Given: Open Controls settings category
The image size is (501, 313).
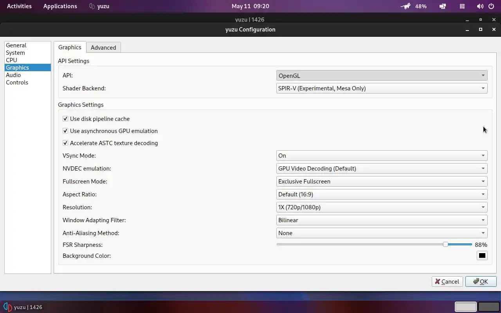Looking at the screenshot, I should click(27, 83).
